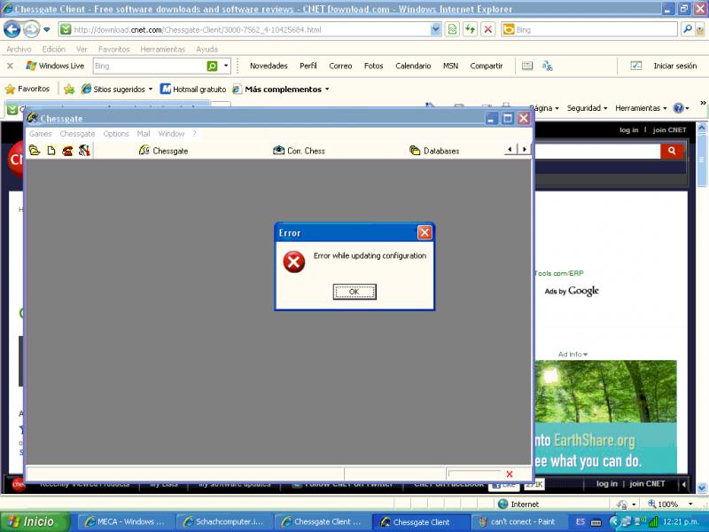Click the stop loading X icon

[488, 30]
